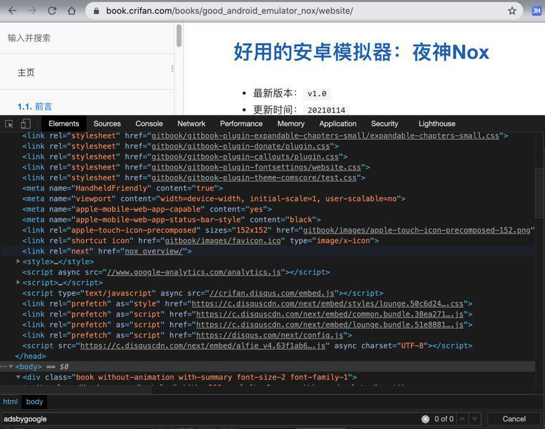Open the fontsettings/website.css link
Image resolution: width=545 pixels, height=429 pixels.
[256, 167]
